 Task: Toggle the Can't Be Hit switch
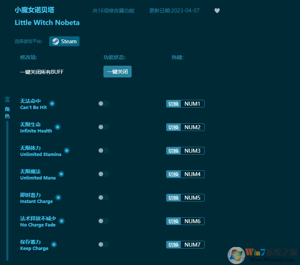point(103,104)
